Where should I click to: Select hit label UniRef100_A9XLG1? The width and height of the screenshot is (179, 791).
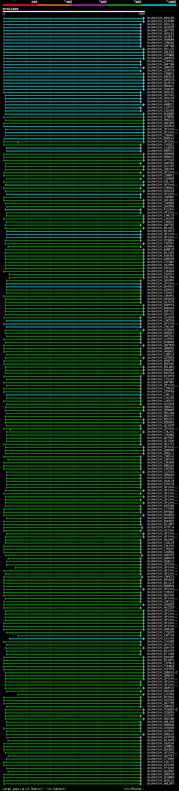click(x=161, y=24)
